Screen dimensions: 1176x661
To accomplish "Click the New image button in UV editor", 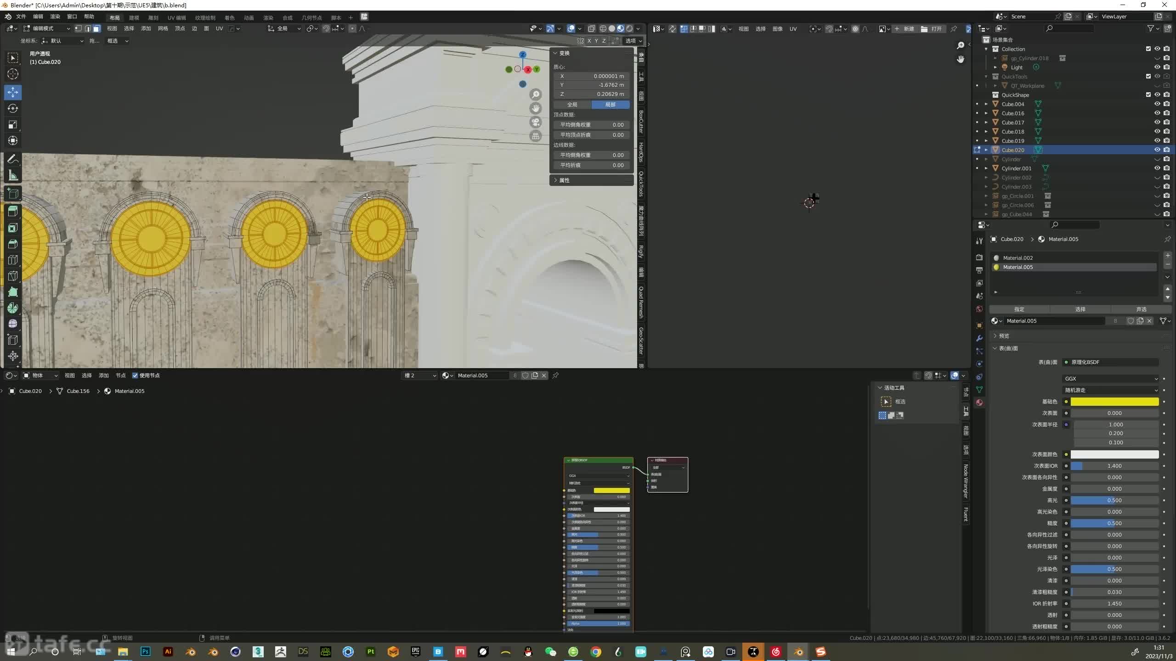I will point(904,28).
